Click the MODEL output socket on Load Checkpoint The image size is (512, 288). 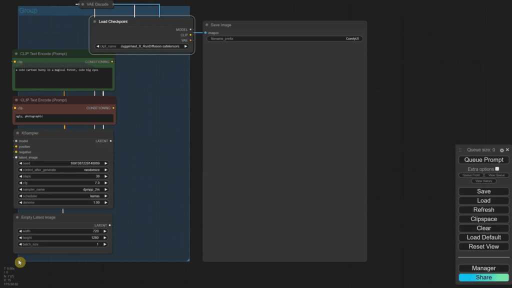[x=190, y=29]
